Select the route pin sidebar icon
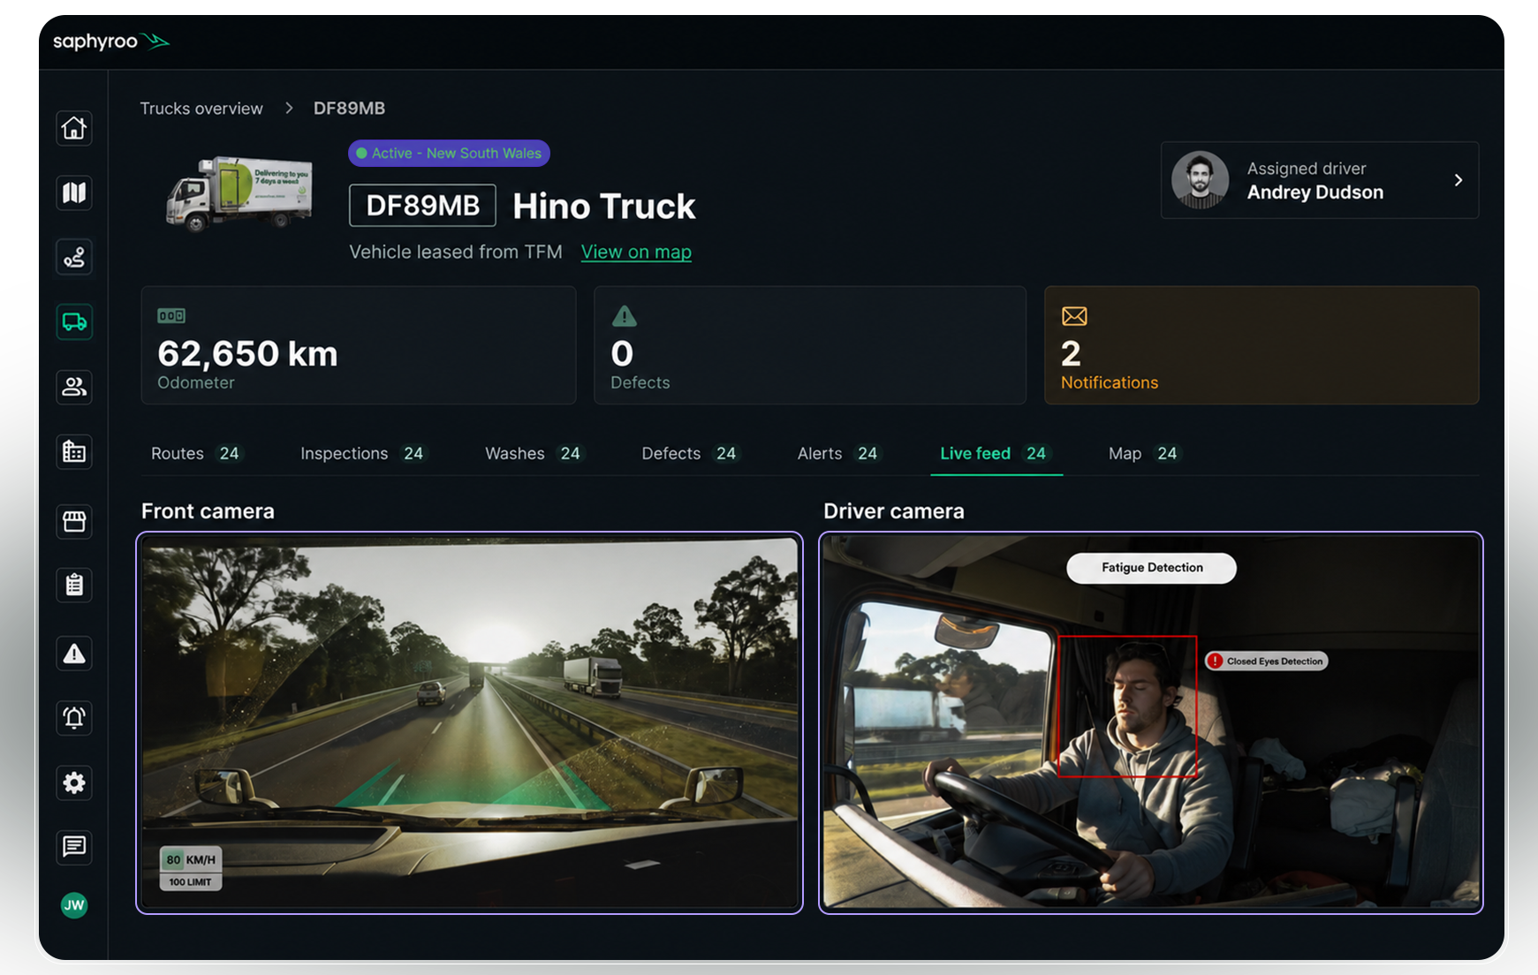 74,257
